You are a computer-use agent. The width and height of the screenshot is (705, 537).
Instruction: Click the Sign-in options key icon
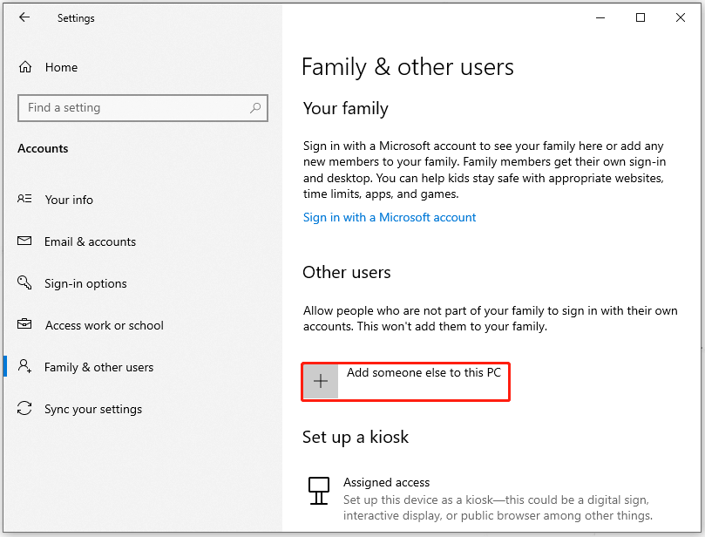click(24, 282)
